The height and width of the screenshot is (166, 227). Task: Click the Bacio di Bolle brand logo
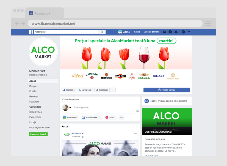click(173, 76)
